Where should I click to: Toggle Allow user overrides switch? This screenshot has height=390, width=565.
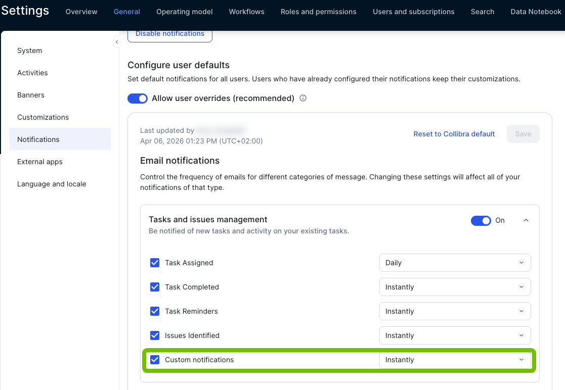137,98
